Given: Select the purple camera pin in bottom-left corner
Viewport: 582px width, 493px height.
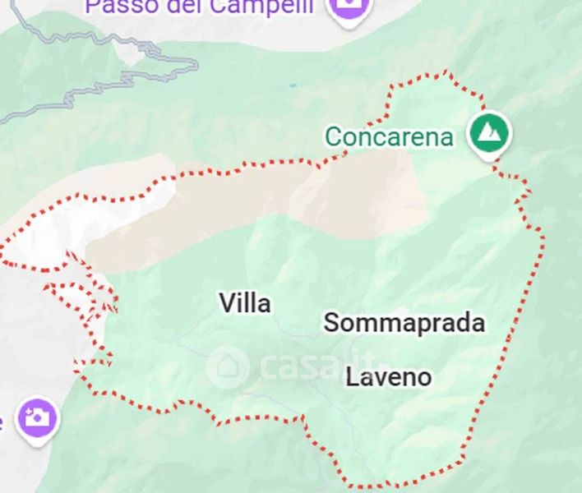Looking at the screenshot, I should [37, 421].
